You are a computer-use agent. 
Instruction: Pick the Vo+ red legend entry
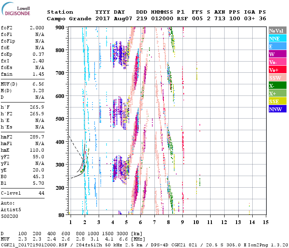point(277,70)
